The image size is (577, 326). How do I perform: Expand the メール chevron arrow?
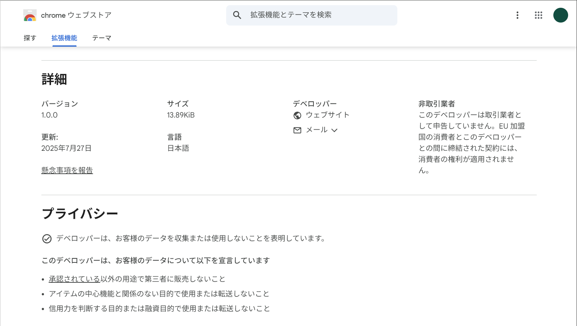[x=335, y=130]
